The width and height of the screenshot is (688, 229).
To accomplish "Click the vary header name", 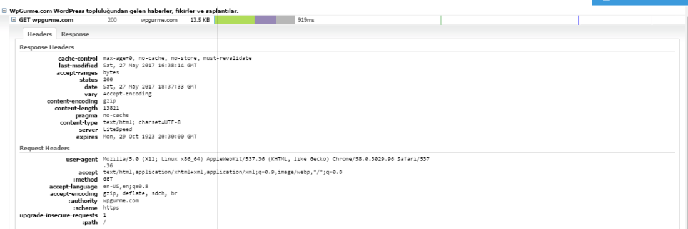I will click(91, 94).
